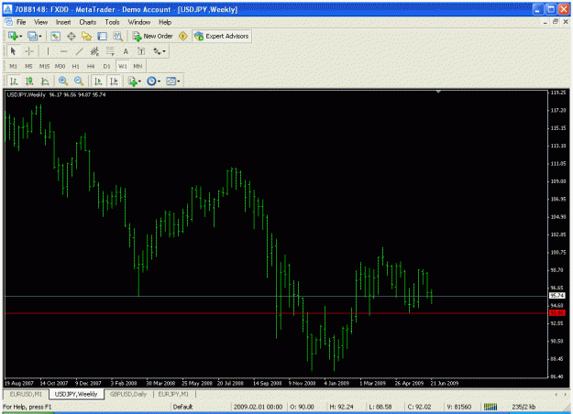This screenshot has width=573, height=414.
Task: Click the red 93.80 price level label
Action: pos(556,313)
